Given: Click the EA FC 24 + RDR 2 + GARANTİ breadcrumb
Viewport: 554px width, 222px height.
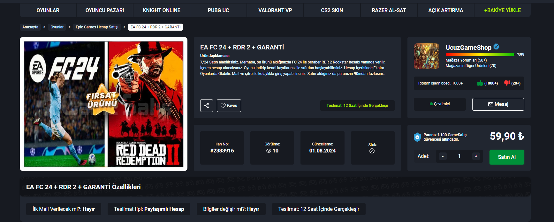Looking at the screenshot, I should 156,27.
